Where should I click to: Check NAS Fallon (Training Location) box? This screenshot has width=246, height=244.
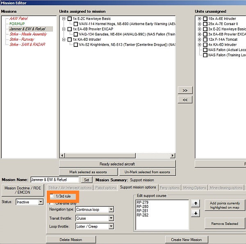click(x=205, y=55)
